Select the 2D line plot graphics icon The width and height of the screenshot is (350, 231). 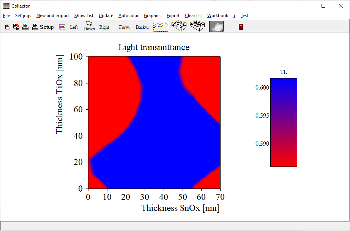[161, 26]
